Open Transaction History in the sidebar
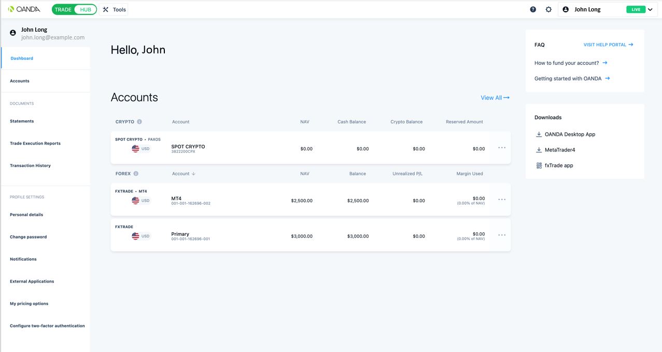This screenshot has height=352, width=662. 30,166
